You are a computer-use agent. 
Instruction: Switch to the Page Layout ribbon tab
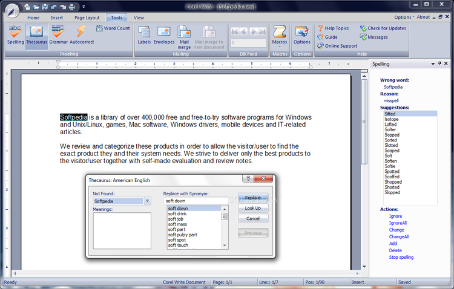[x=87, y=18]
